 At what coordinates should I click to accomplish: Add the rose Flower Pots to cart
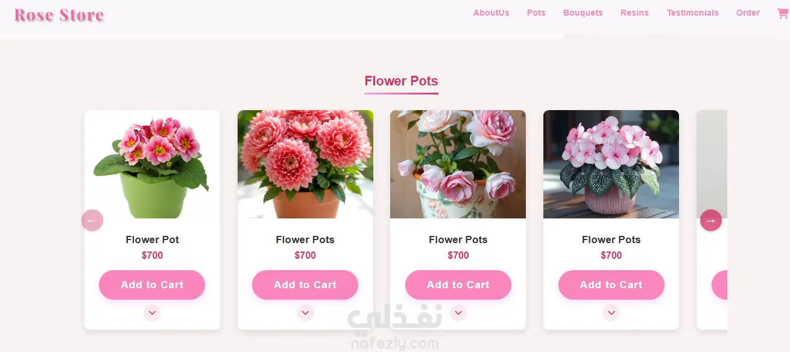pos(458,285)
